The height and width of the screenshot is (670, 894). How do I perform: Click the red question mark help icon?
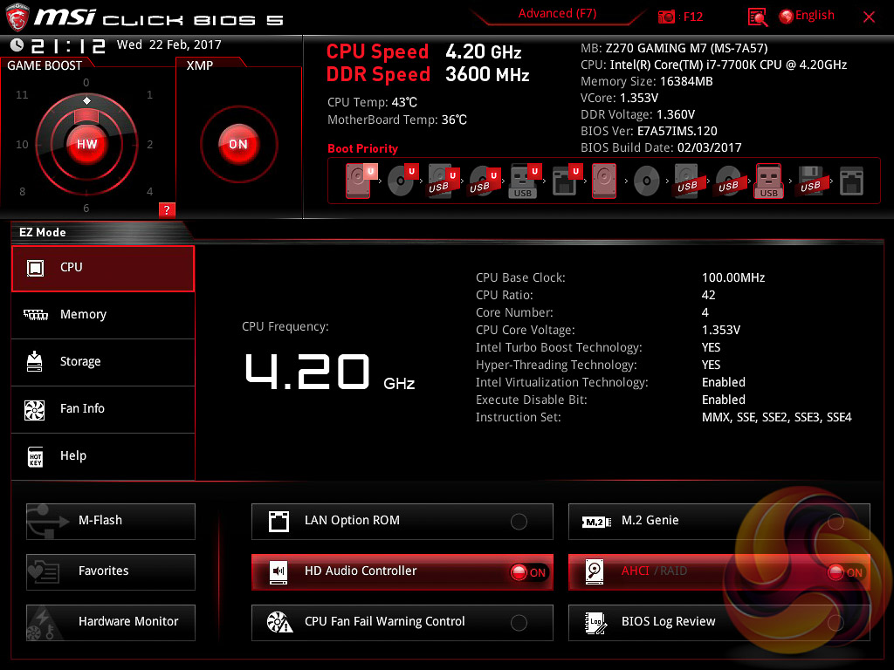[x=167, y=209]
